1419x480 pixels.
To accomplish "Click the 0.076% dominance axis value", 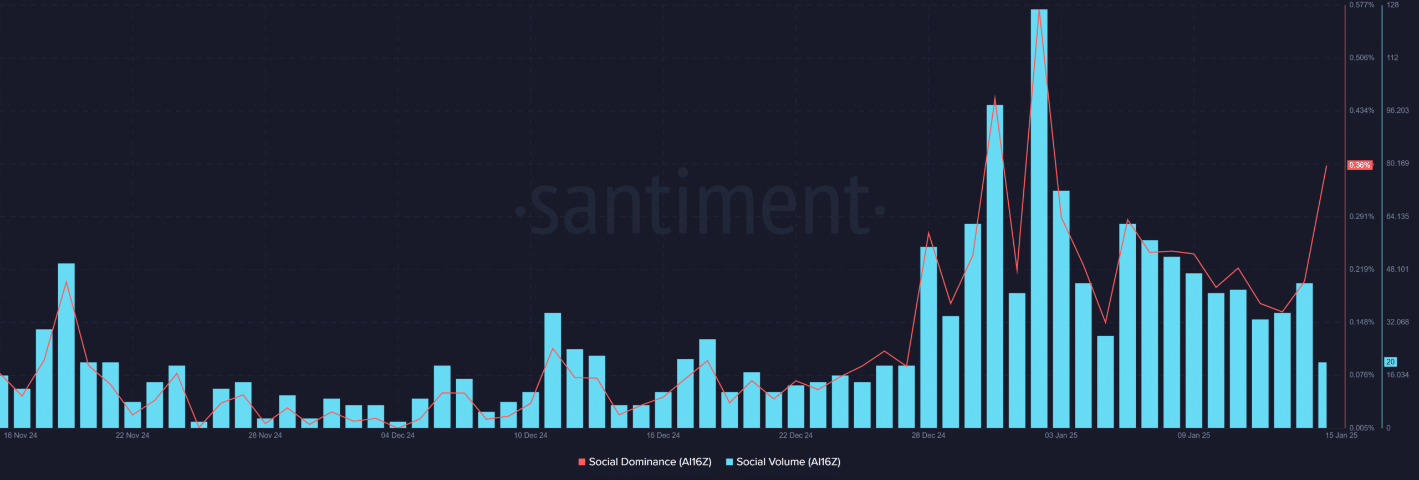I will (1362, 375).
